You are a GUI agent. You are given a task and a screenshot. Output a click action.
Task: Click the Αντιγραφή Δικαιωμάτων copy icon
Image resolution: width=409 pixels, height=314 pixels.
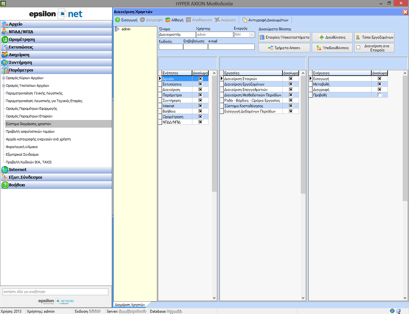245,20
